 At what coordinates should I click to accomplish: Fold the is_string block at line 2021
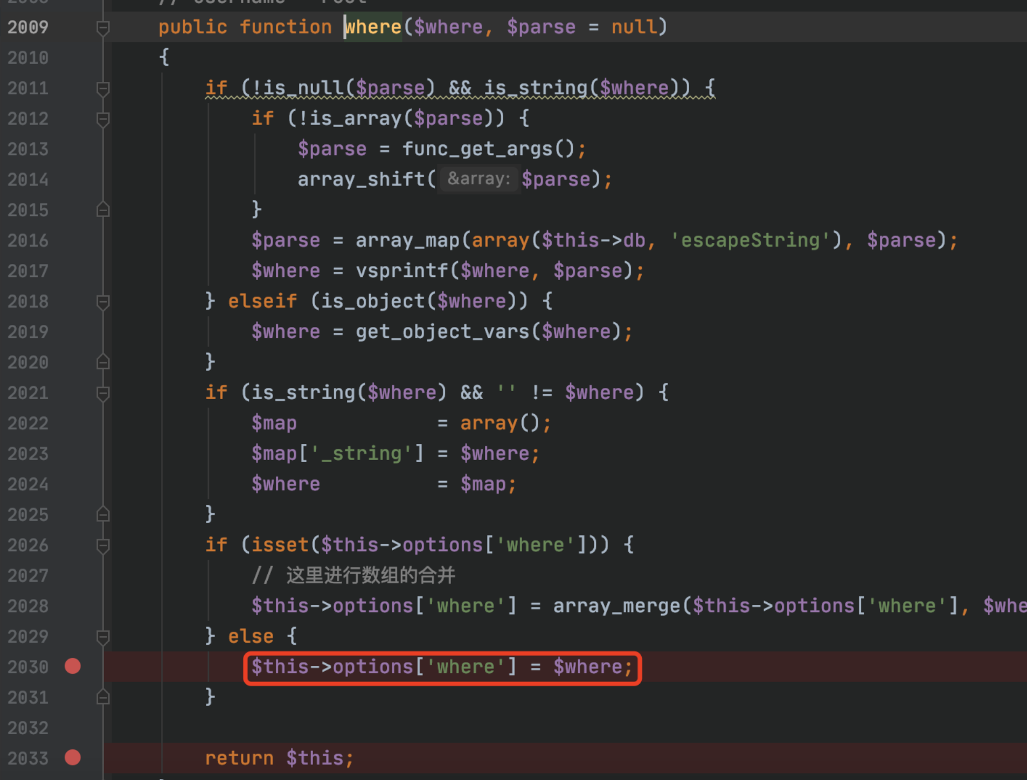(x=103, y=393)
